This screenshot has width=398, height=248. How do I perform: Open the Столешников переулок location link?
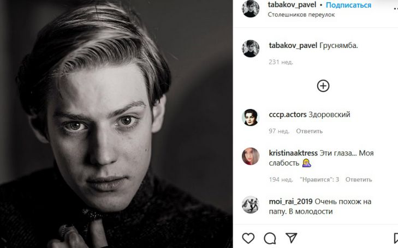click(x=301, y=15)
